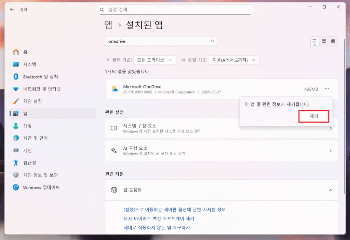Click the back arrow in Settings header
The height and width of the screenshot is (240, 350).
[x=12, y=9]
